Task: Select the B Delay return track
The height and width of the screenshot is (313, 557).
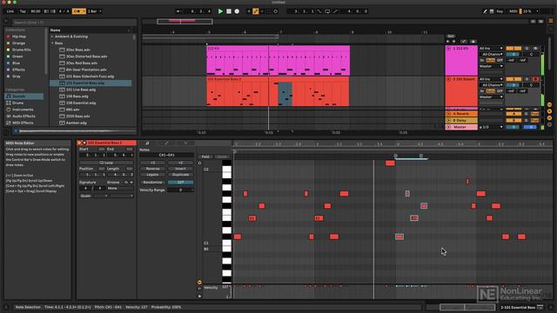Action: click(x=461, y=121)
